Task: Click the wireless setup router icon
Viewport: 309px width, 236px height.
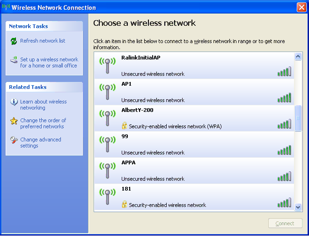Action: [14, 60]
